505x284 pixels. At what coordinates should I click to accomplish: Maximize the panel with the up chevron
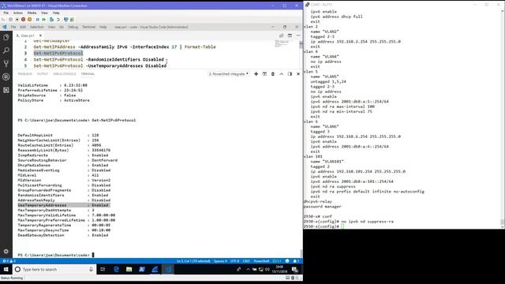pos(281,73)
